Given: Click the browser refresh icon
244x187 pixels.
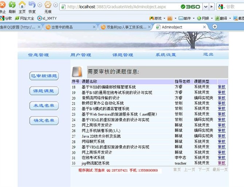Looking at the screenshot, I should pyautogui.click(x=12, y=5).
